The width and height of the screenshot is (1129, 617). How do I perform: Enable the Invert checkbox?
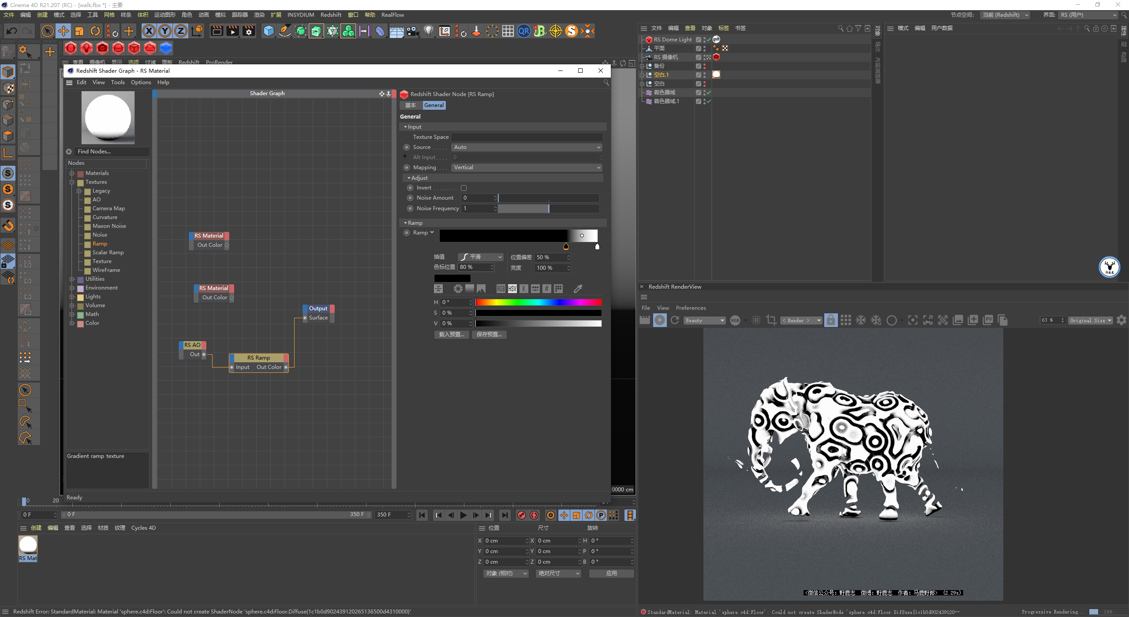[x=464, y=188]
